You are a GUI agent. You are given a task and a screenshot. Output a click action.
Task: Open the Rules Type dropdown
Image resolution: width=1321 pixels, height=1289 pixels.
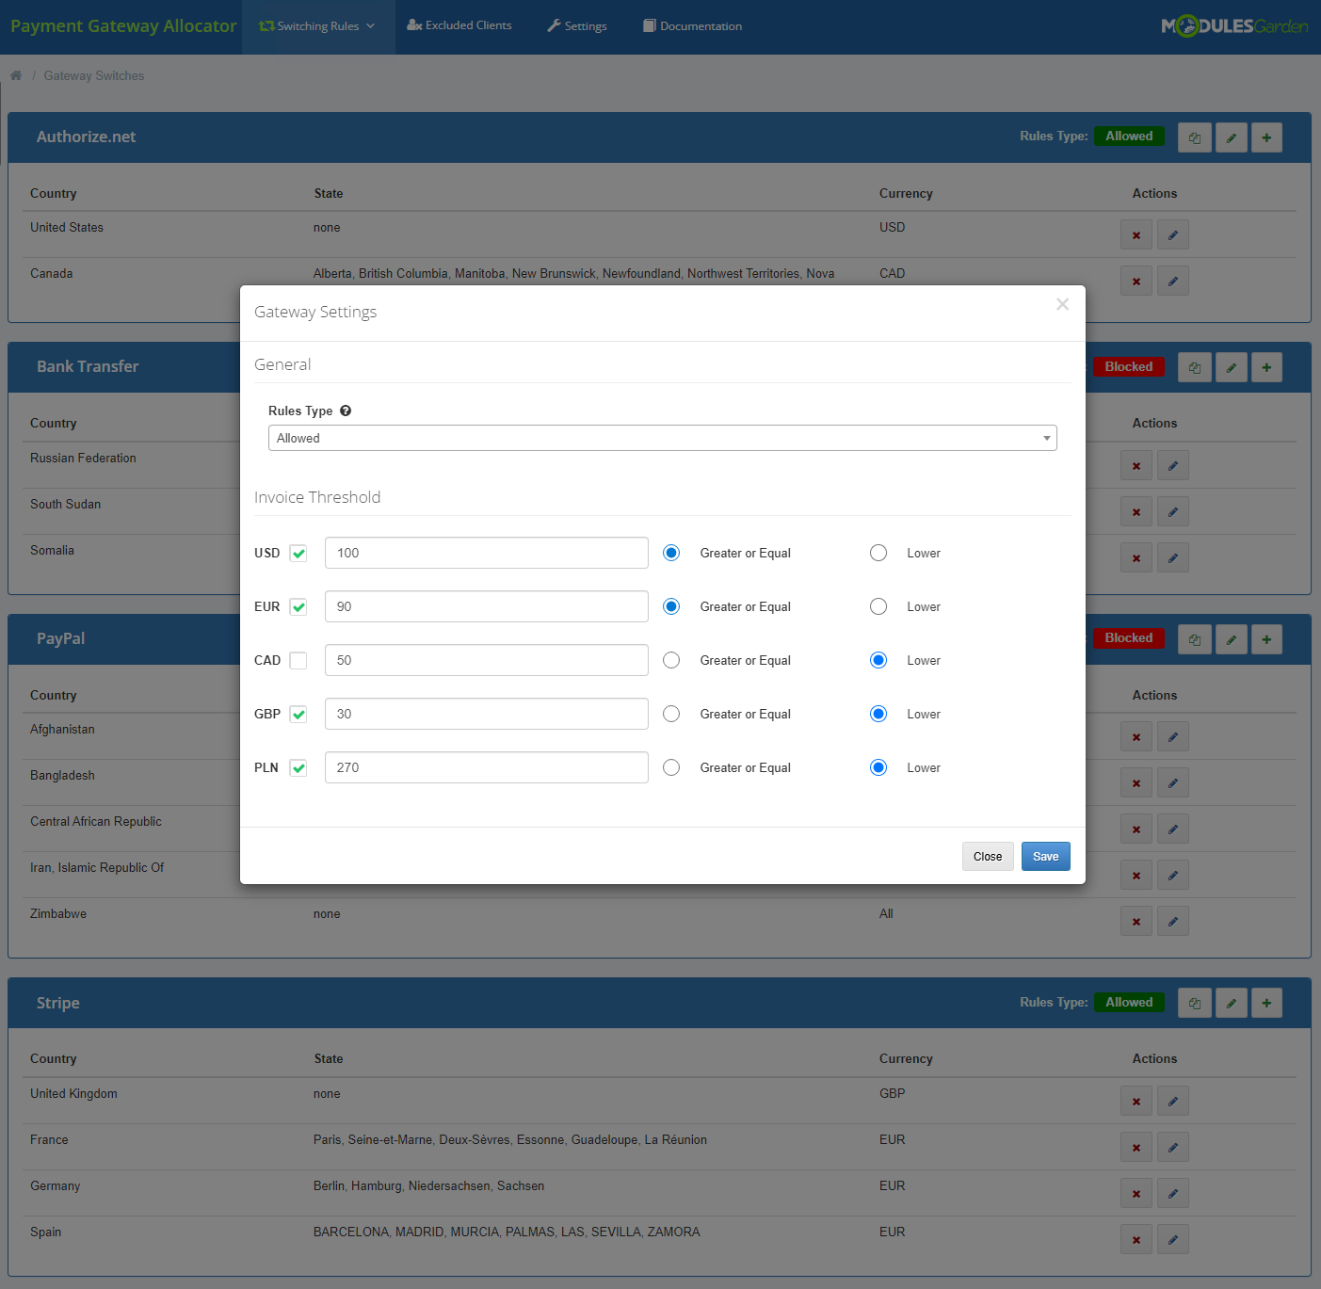click(662, 438)
